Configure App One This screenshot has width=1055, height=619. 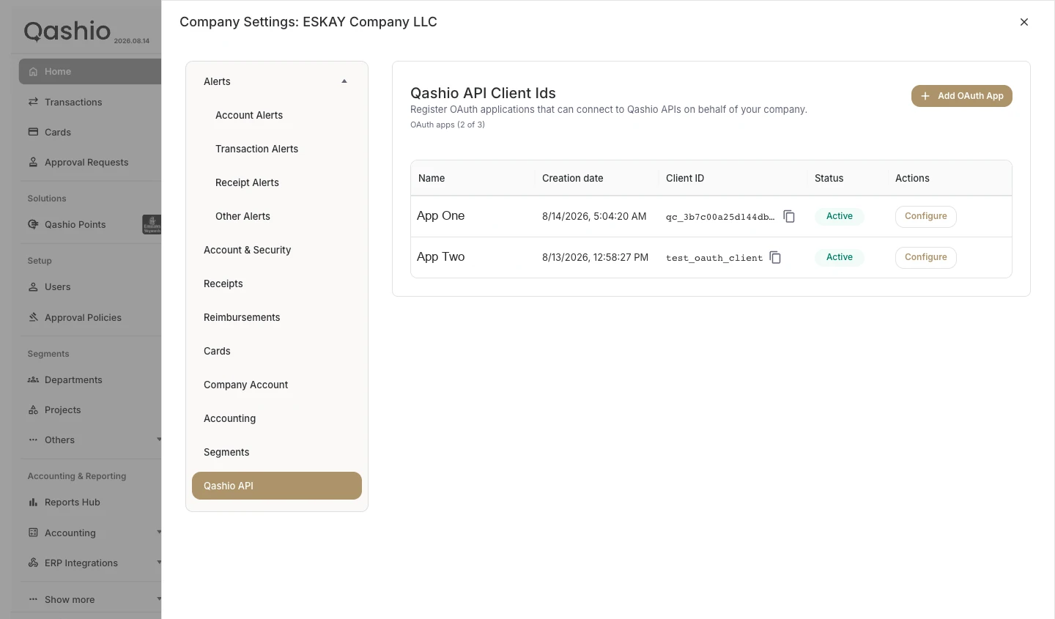click(925, 216)
